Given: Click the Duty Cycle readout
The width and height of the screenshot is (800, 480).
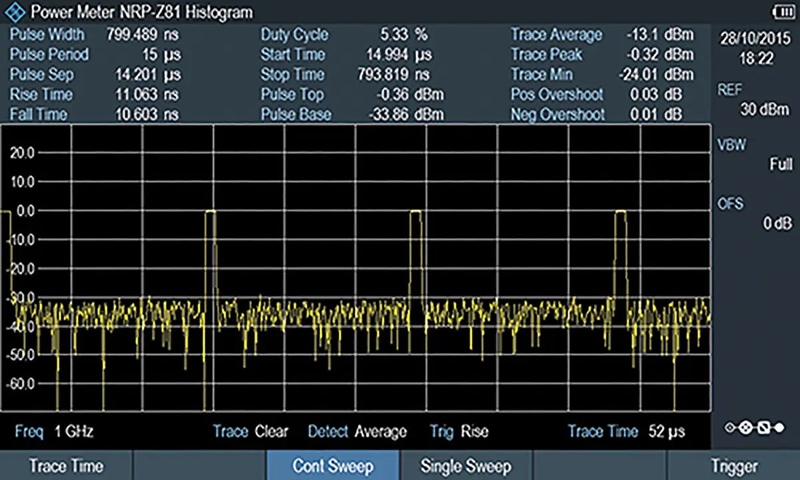Looking at the screenshot, I should click(x=344, y=34).
